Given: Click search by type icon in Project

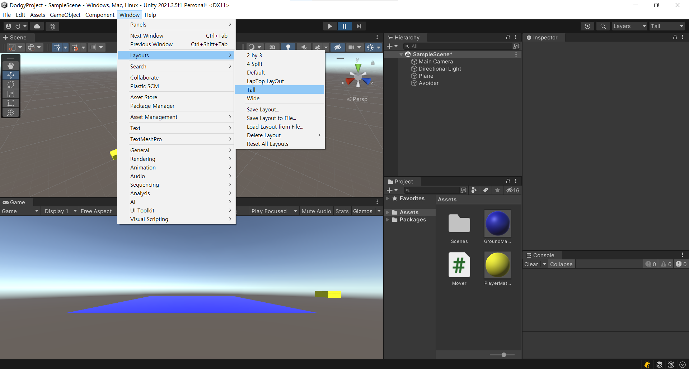Looking at the screenshot, I should pyautogui.click(x=474, y=190).
